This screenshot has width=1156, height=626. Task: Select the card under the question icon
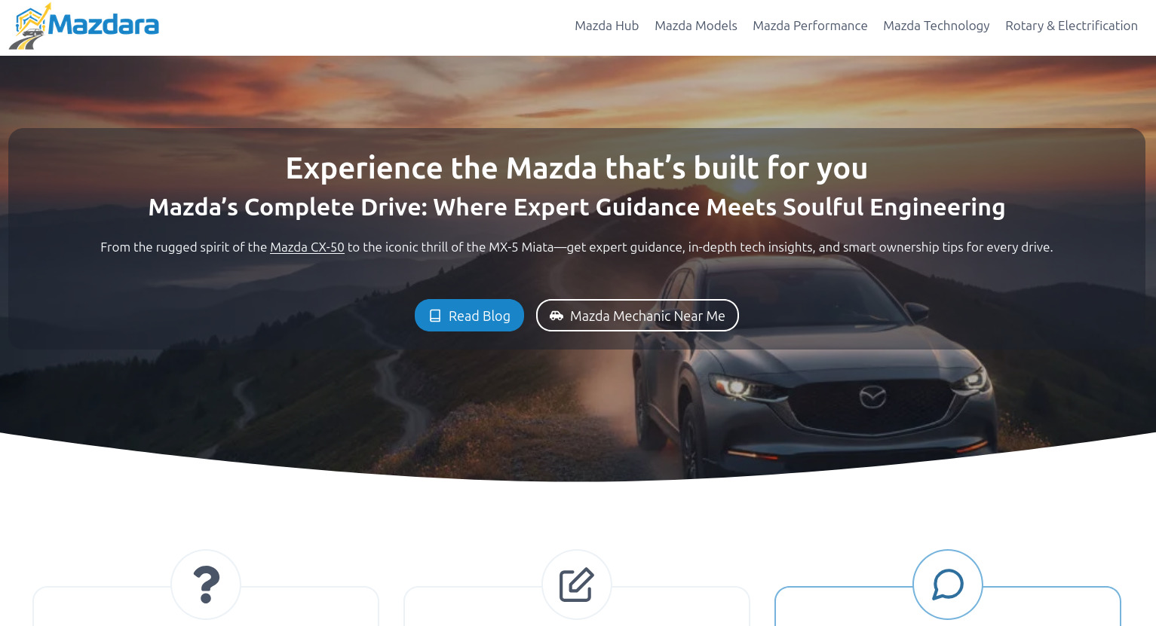(x=206, y=606)
